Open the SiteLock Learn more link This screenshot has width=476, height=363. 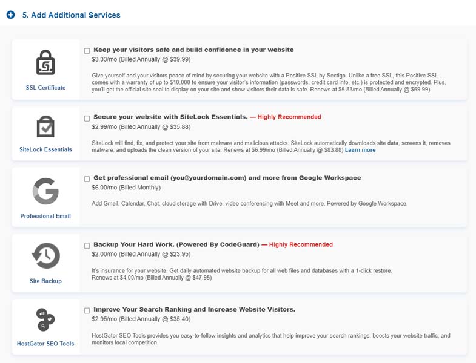pos(360,150)
